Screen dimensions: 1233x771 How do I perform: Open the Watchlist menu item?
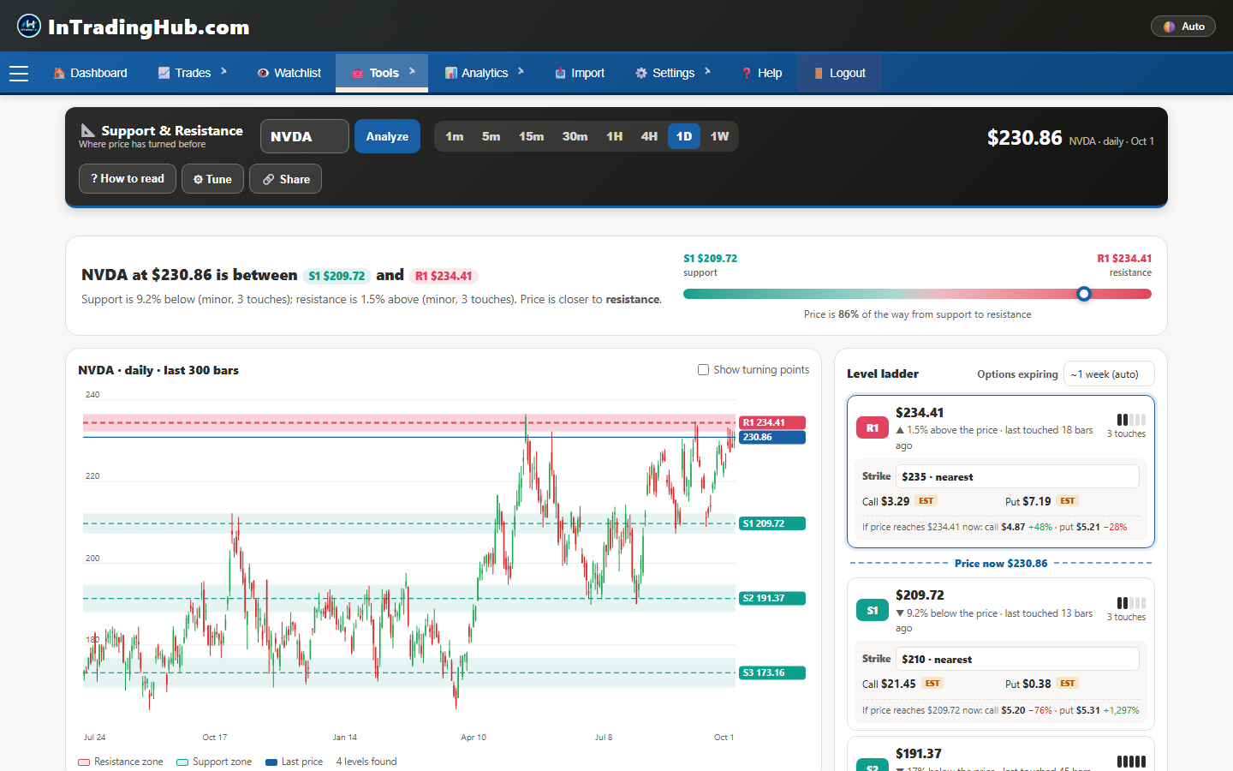(x=289, y=73)
